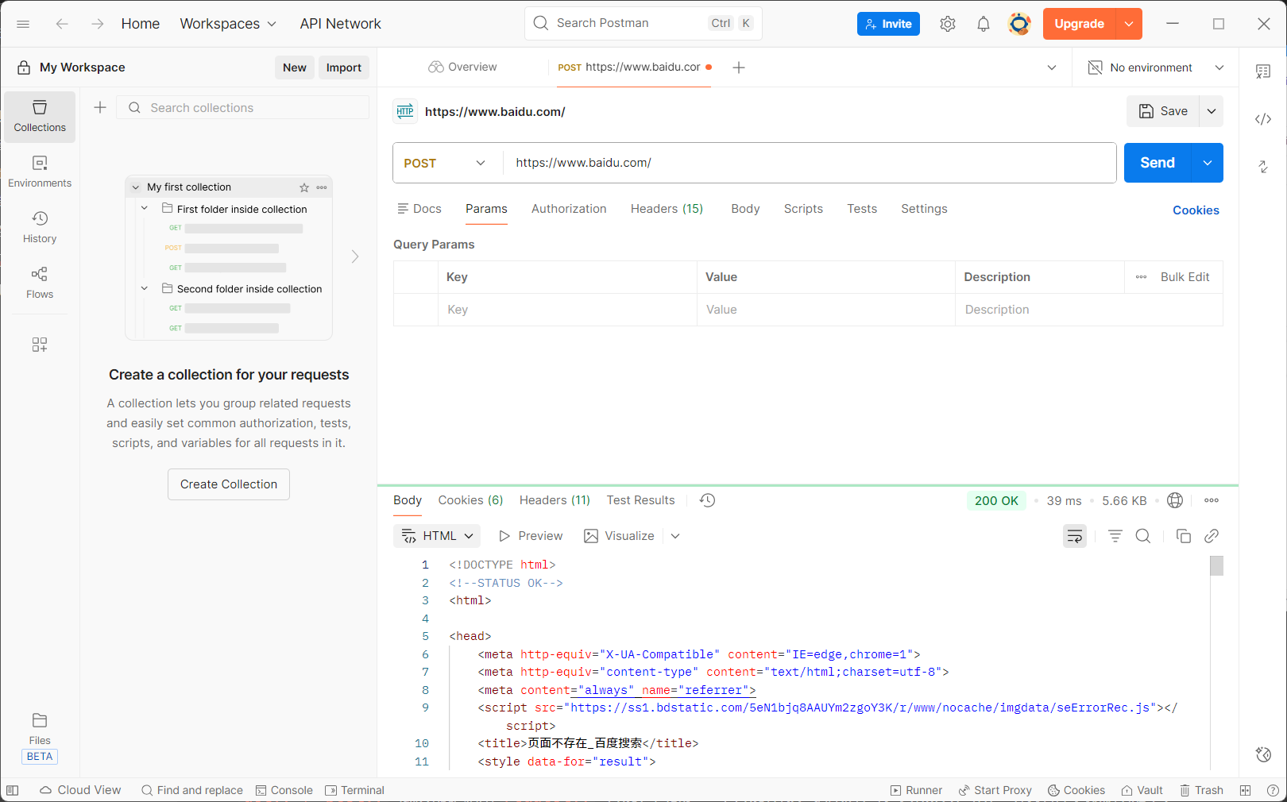Switch to Headers (15) request tab
This screenshot has width=1287, height=802.
pos(667,209)
